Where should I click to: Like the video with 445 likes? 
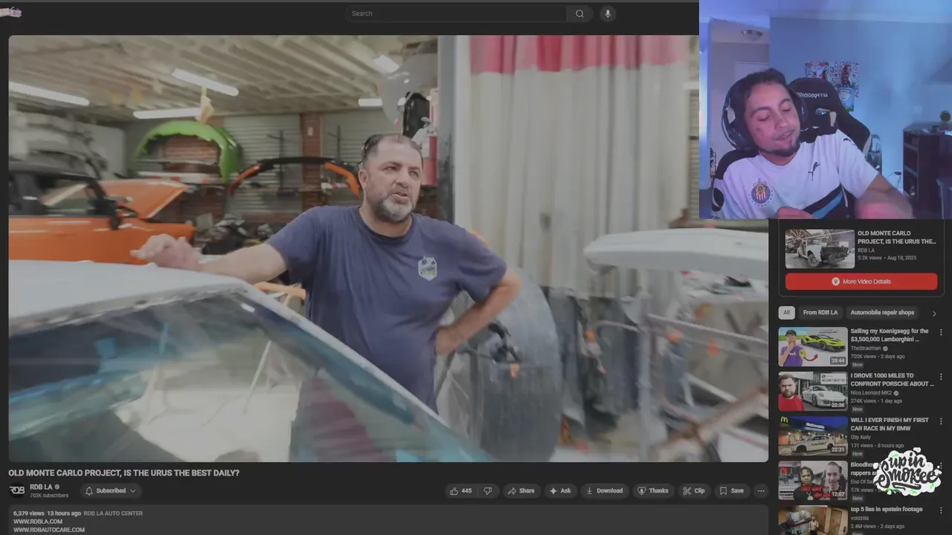tap(461, 491)
